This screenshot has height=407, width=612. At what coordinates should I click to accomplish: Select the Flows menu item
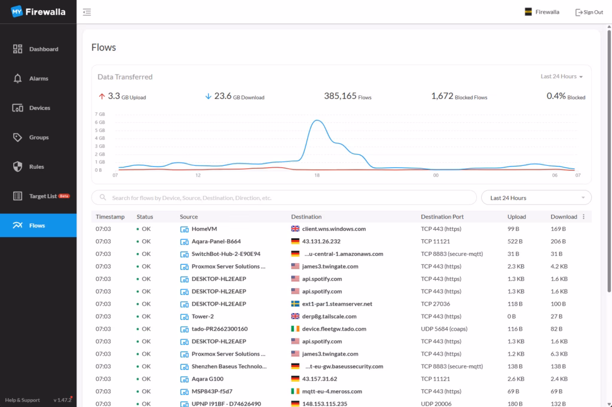pyautogui.click(x=38, y=226)
